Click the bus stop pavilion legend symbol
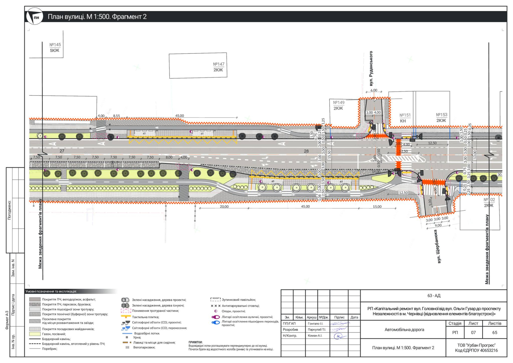This screenshot has height=363, width=513. [215, 299]
